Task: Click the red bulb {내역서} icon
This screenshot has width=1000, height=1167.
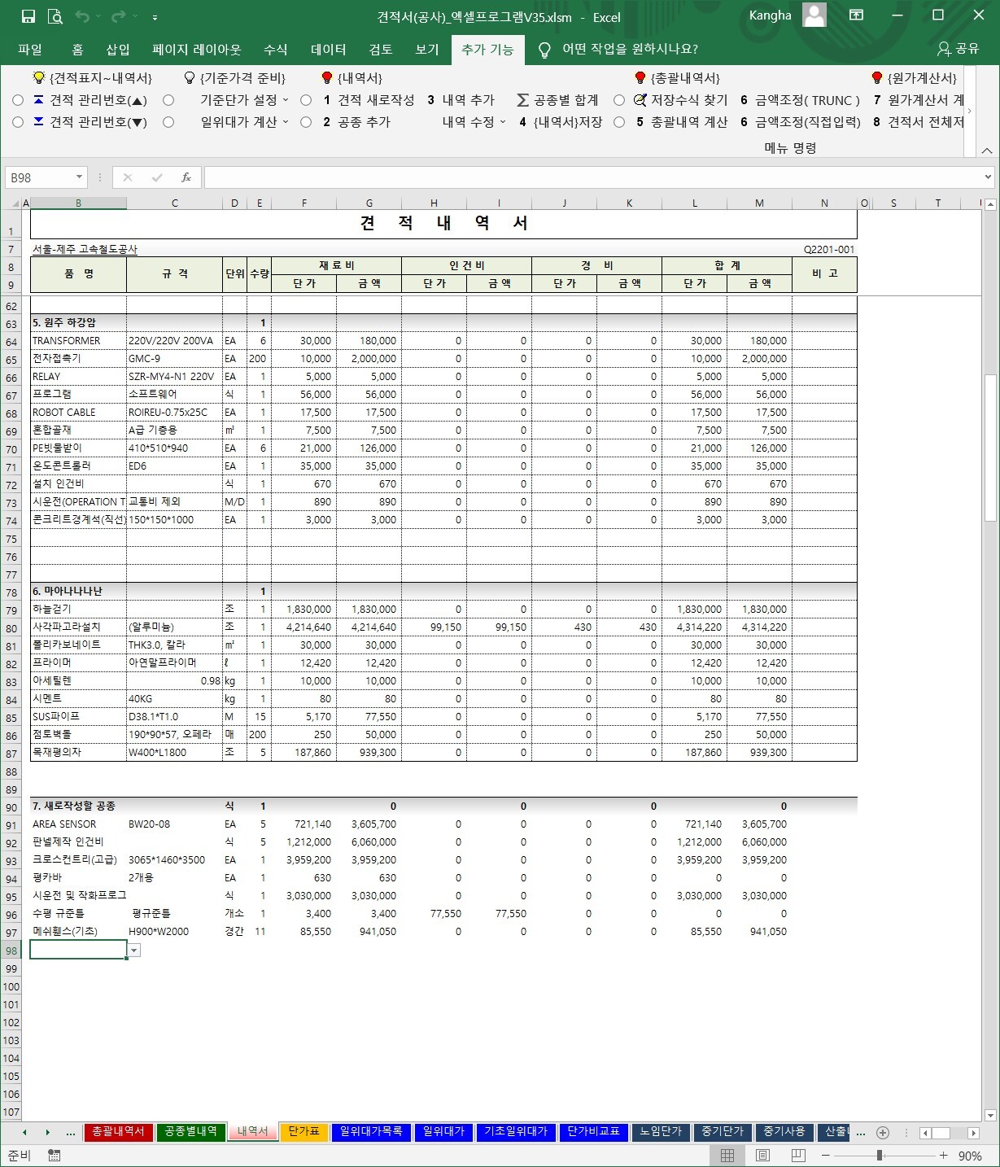Action: click(x=327, y=78)
